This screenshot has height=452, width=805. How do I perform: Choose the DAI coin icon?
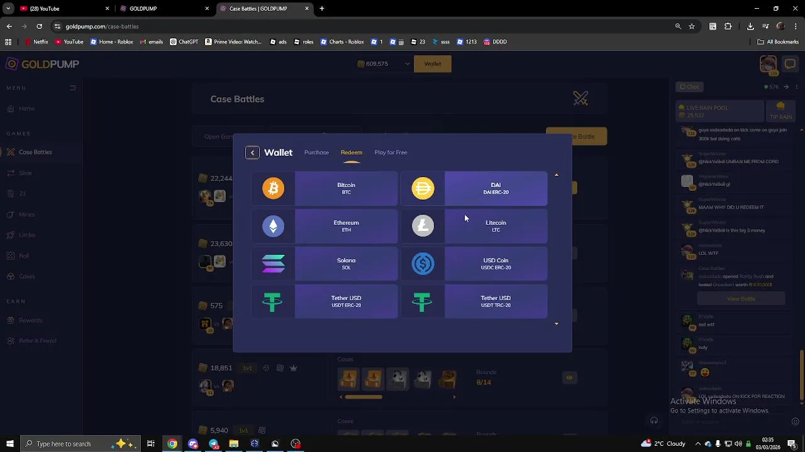[423, 188]
